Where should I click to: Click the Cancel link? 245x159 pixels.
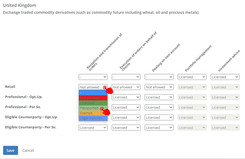click(28, 150)
